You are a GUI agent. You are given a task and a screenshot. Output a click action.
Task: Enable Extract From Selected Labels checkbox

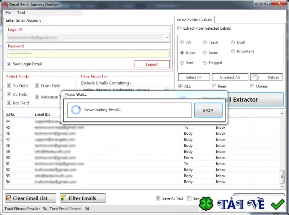(x=179, y=28)
